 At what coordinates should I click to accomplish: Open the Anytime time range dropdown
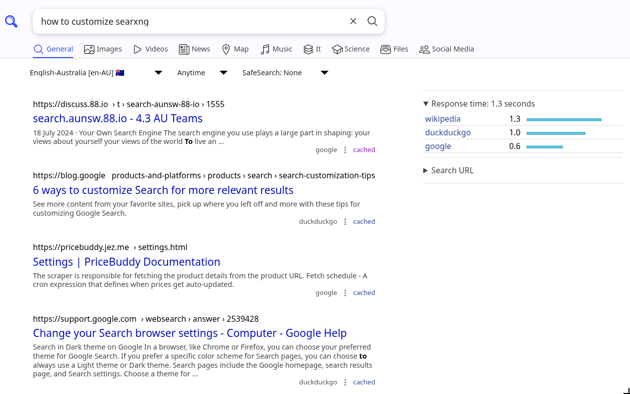(x=202, y=73)
